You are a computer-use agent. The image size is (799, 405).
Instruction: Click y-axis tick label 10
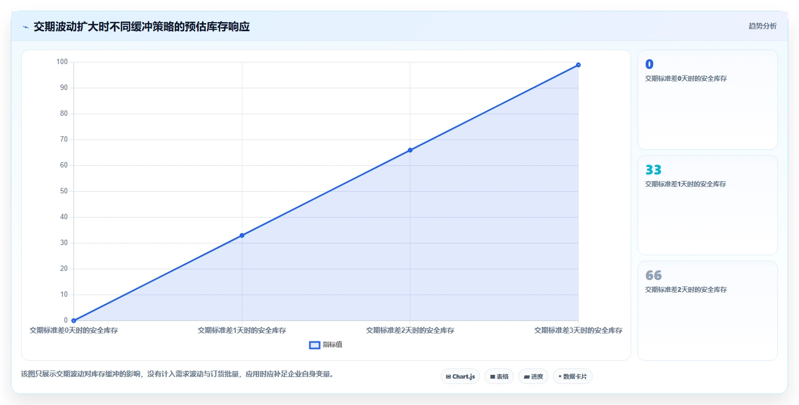tap(64, 295)
